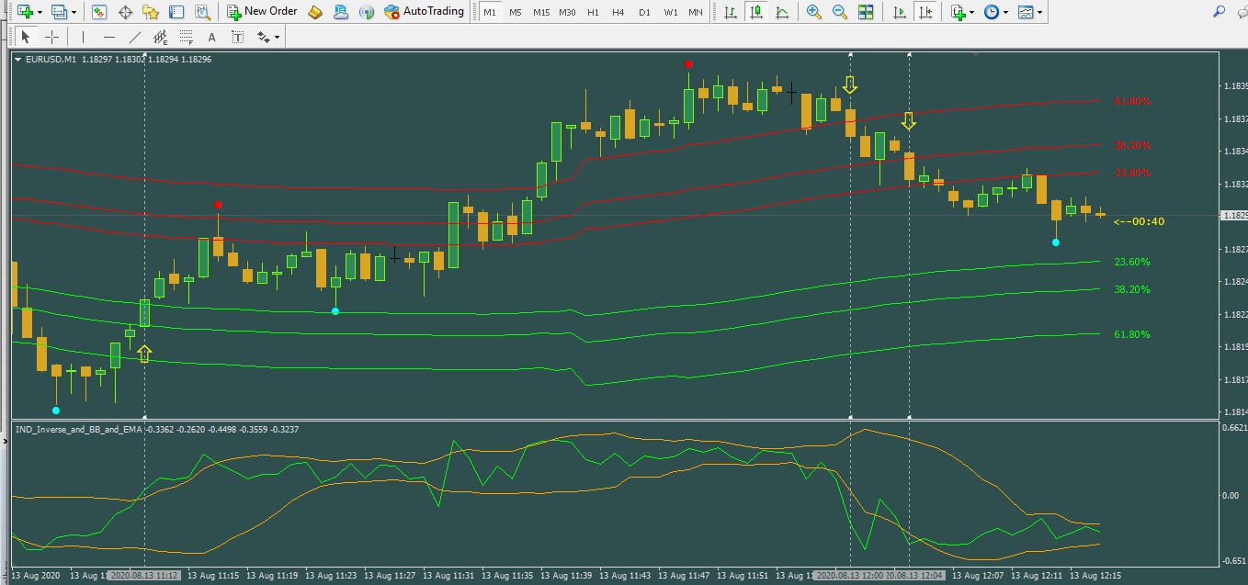
Task: Toggle Chart Shift icon
Action: (925, 12)
